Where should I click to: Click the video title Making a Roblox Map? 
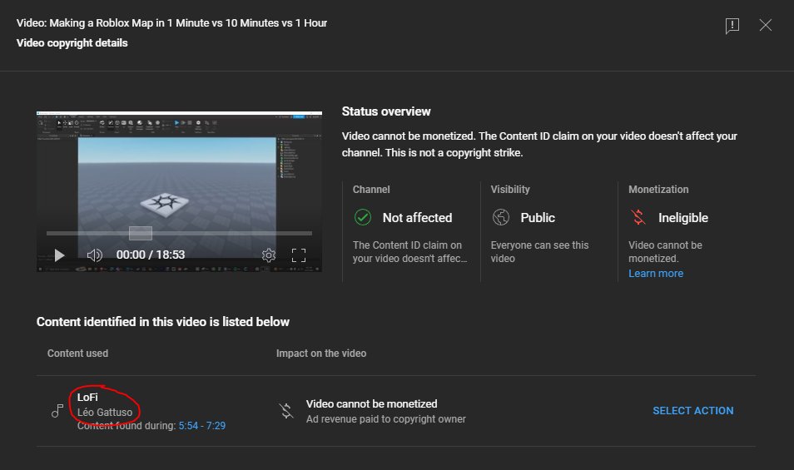[171, 22]
